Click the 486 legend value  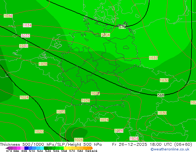[16, 151]
